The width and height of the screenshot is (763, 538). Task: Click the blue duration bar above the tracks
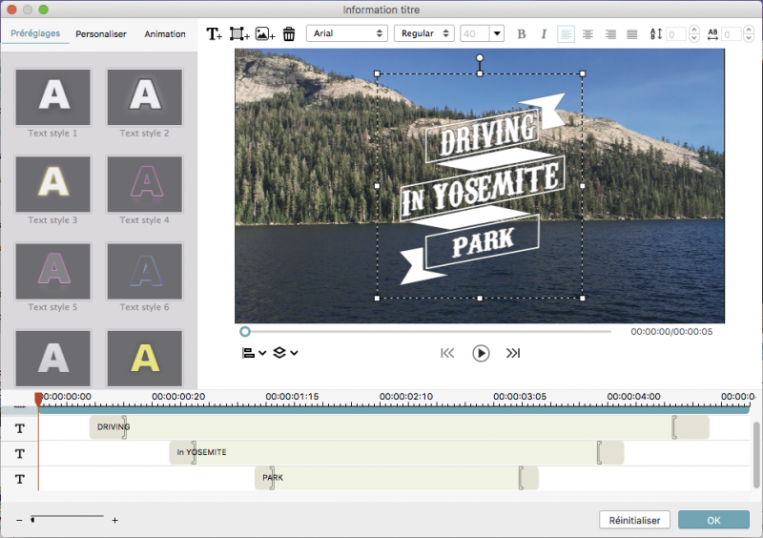[394, 410]
